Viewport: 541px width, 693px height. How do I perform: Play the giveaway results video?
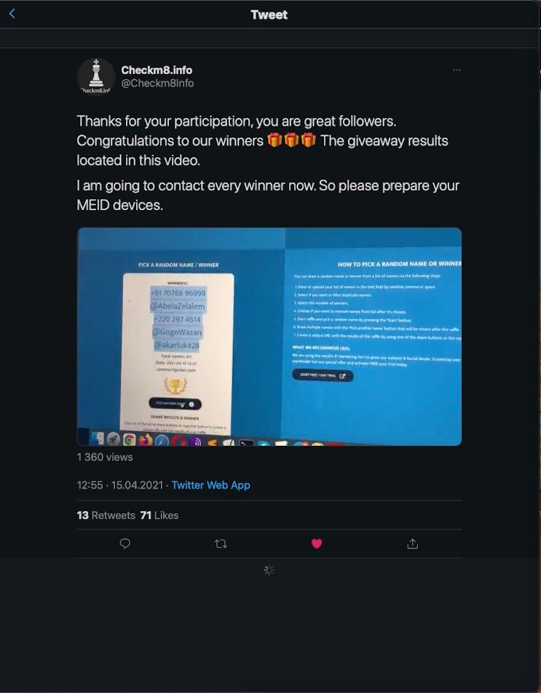(x=269, y=337)
